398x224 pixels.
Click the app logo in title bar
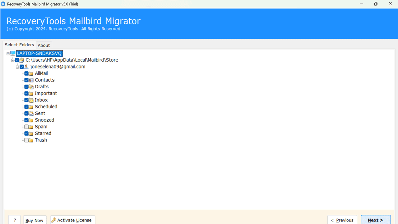pyautogui.click(x=3, y=4)
